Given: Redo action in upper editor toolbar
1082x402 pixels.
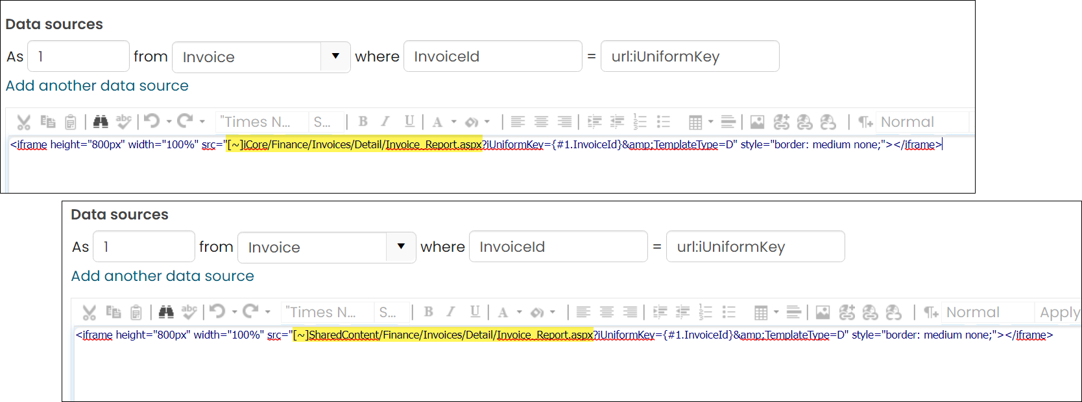Looking at the screenshot, I should (x=185, y=121).
